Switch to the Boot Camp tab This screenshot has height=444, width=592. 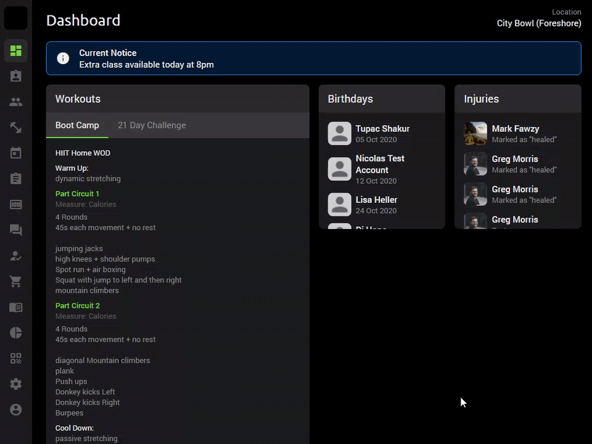[x=77, y=125]
